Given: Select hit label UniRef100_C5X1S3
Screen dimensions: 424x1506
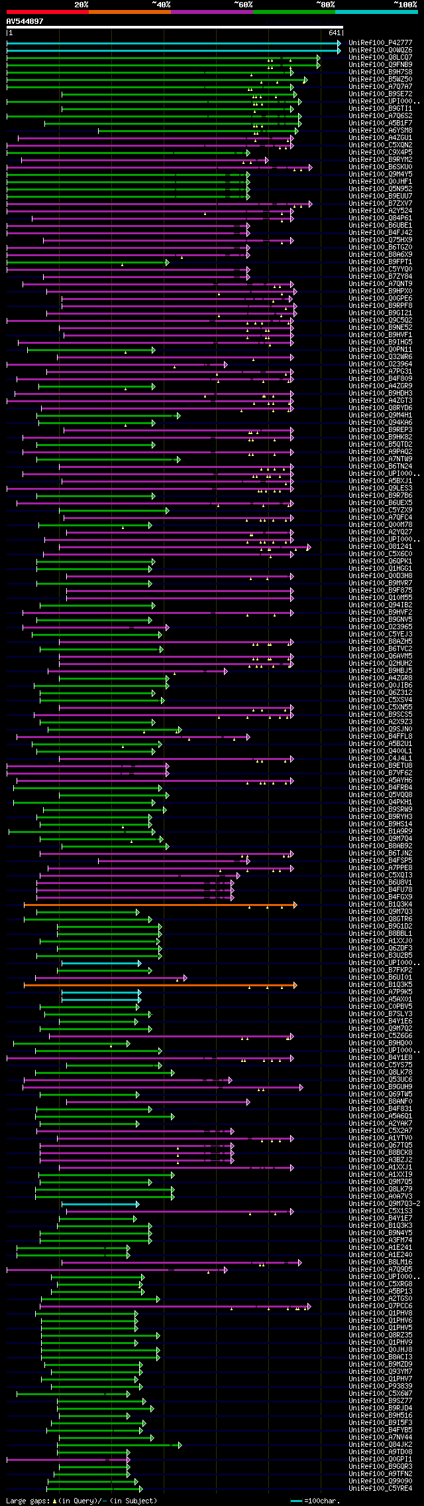Looking at the screenshot, I should [380, 1211].
